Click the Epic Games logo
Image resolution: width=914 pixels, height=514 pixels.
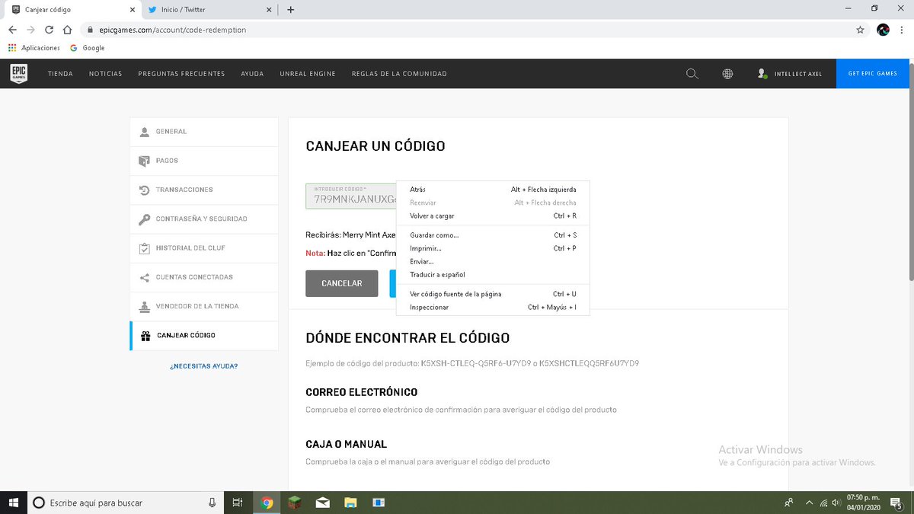click(19, 74)
